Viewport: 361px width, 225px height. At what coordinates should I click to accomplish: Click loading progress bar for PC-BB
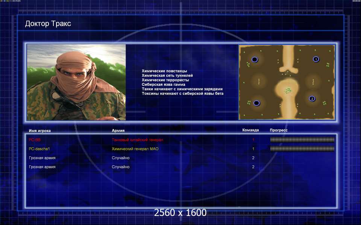pyautogui.click(x=302, y=139)
